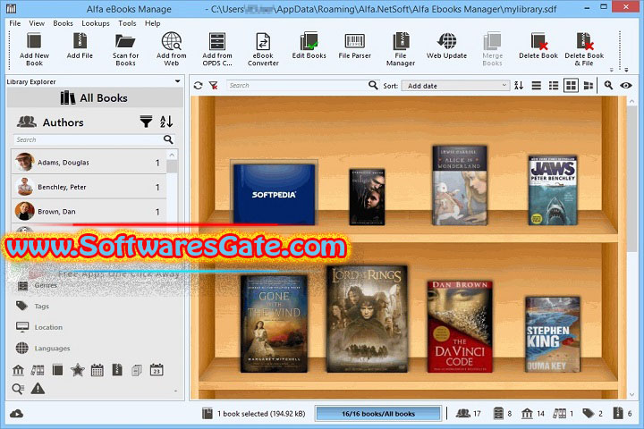Toggle sort direction A-Z icon in bookshelf toolbar
Image resolution: width=644 pixels, height=429 pixels.
coord(519,86)
